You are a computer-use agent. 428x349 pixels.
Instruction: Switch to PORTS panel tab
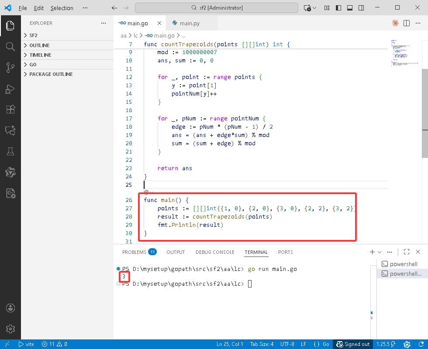pyautogui.click(x=286, y=252)
